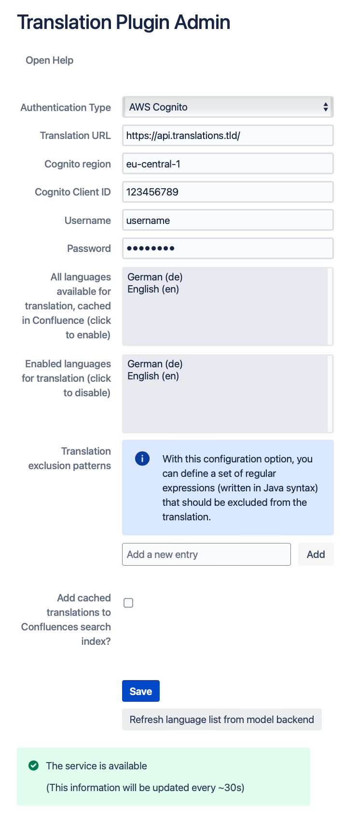Image resolution: width=344 pixels, height=821 pixels.
Task: Click the blue info icon in exclusion patterns box
Action: (142, 459)
